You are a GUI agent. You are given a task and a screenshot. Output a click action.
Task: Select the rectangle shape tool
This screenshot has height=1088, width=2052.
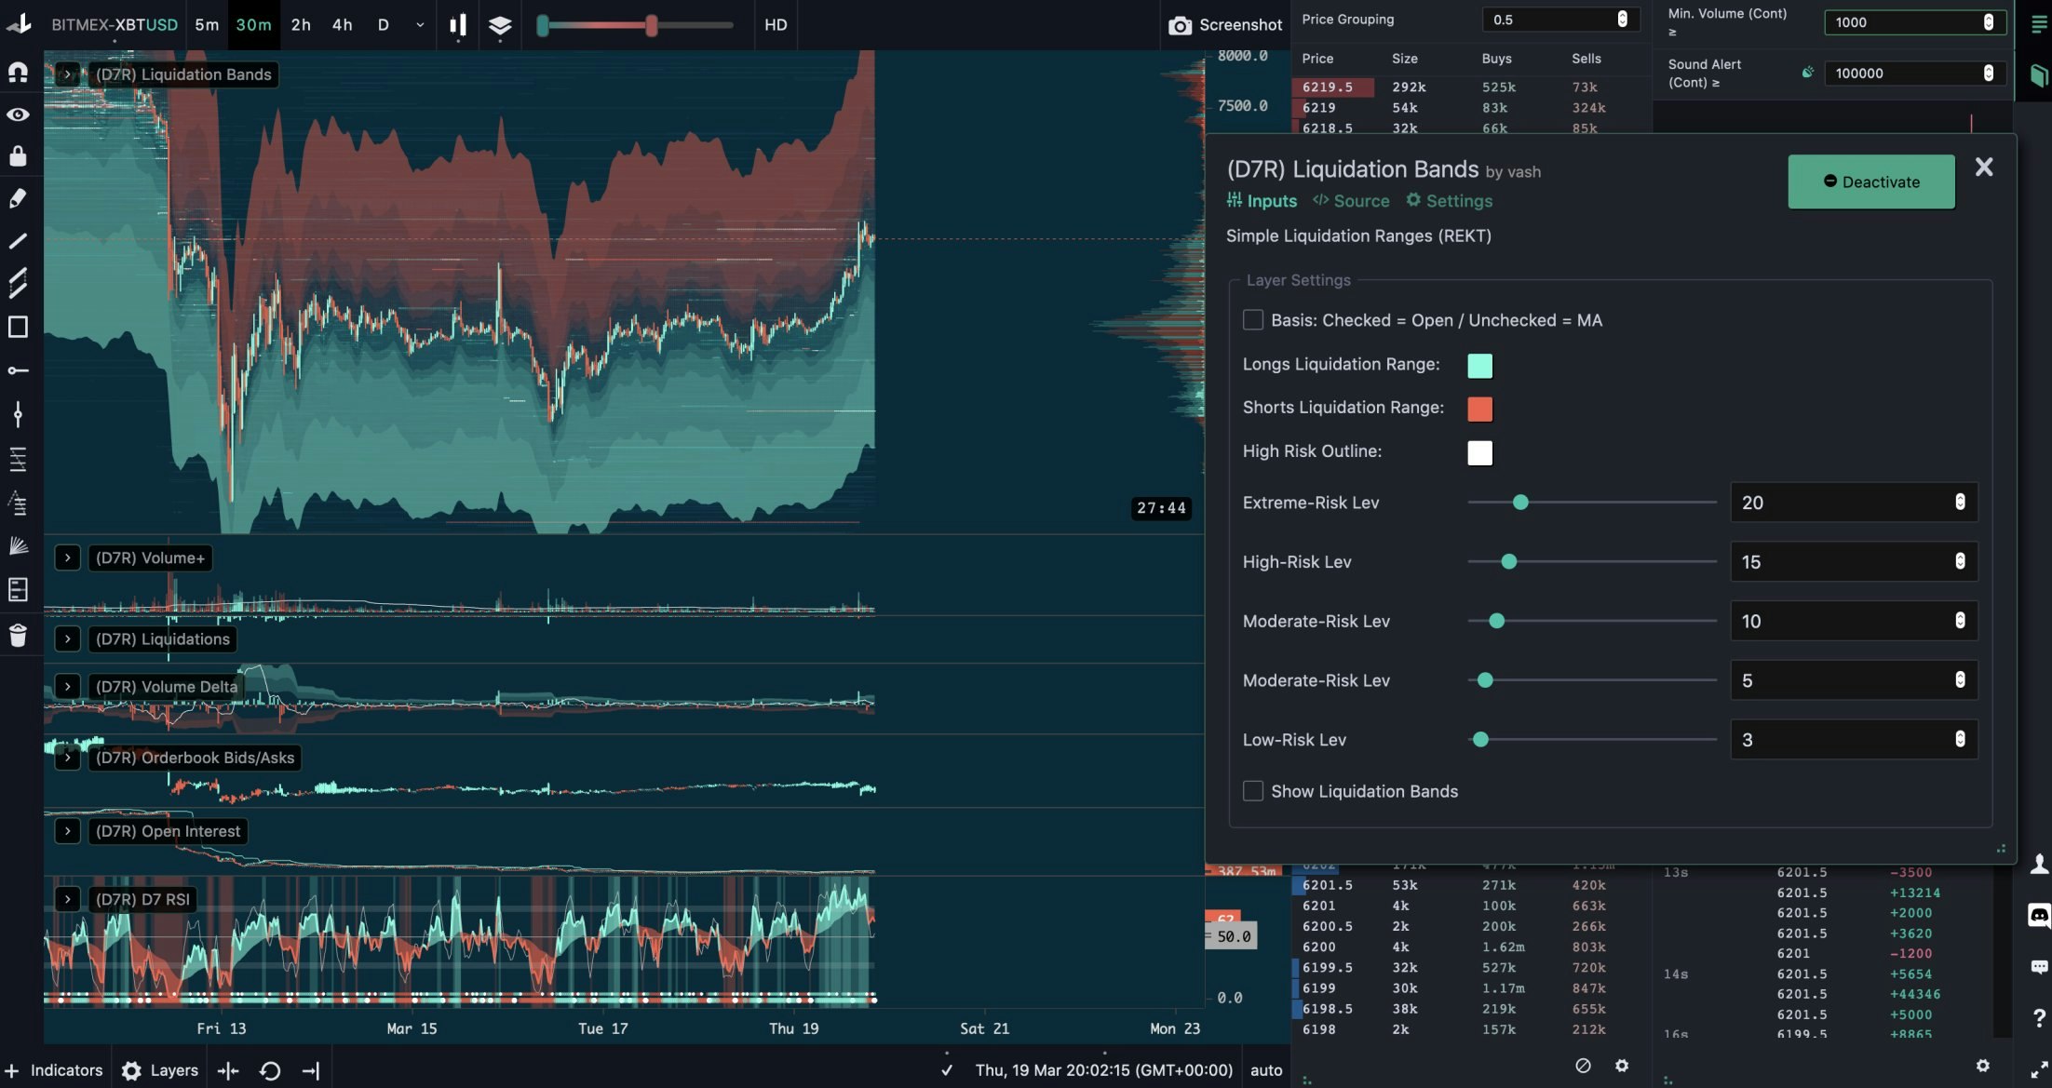point(18,327)
